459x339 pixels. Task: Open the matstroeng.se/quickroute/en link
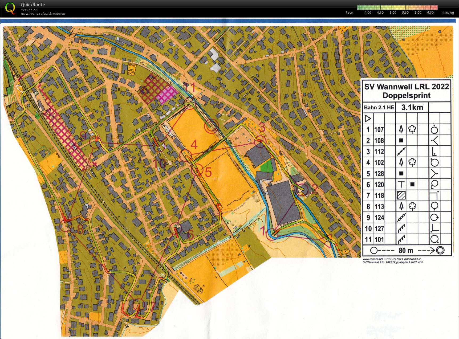(43, 14)
